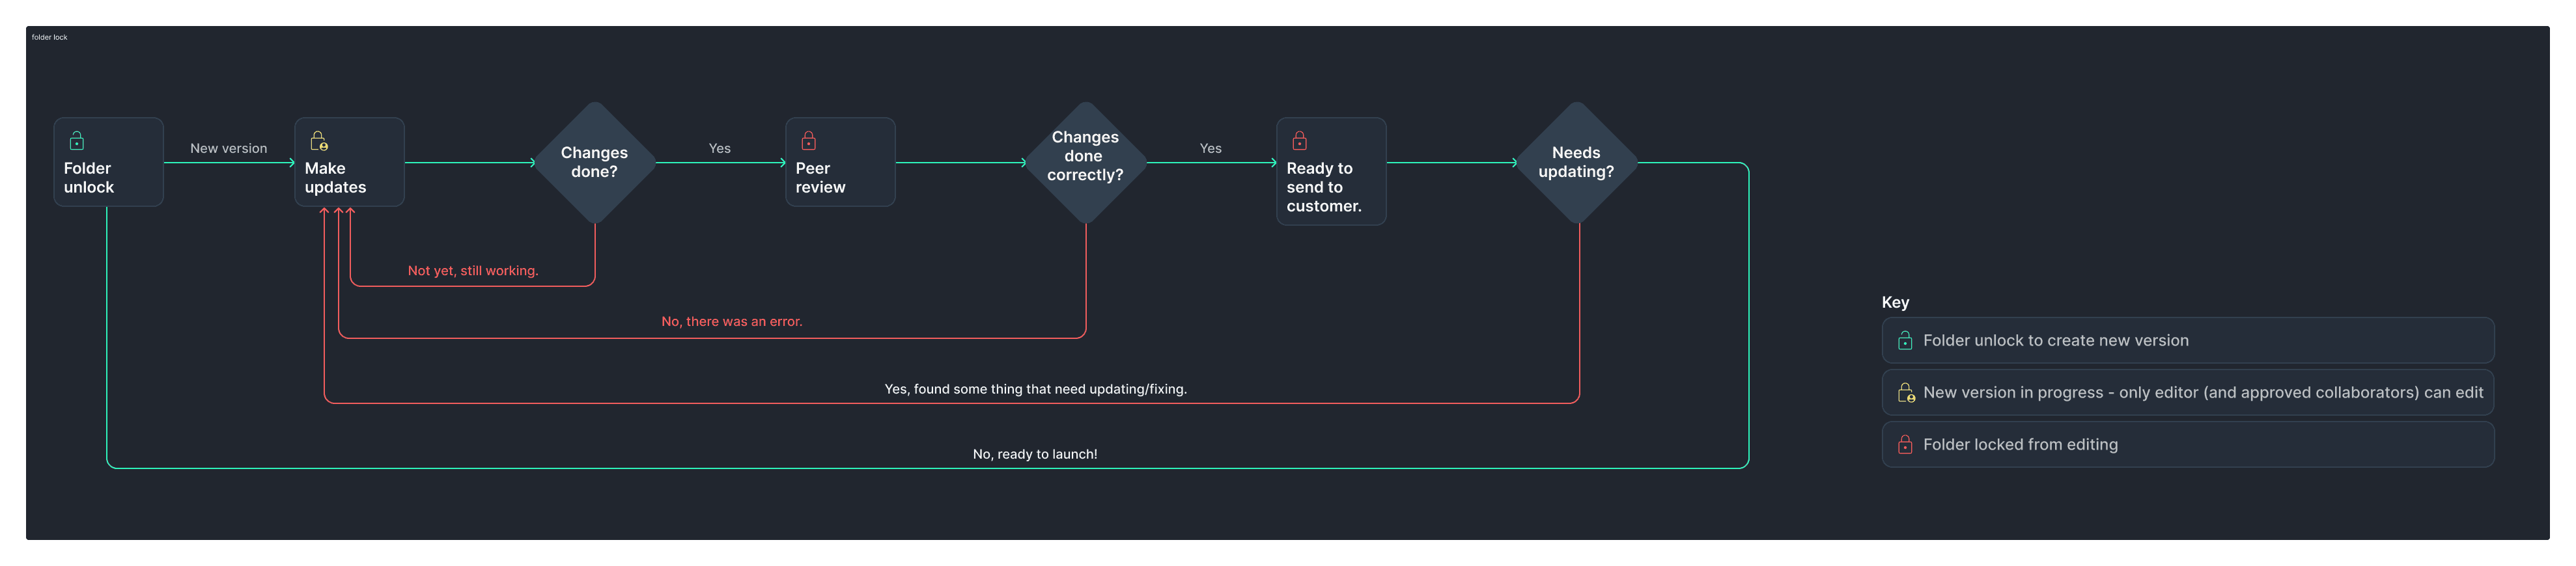
Task: Select the Folder unlock node
Action: point(108,162)
